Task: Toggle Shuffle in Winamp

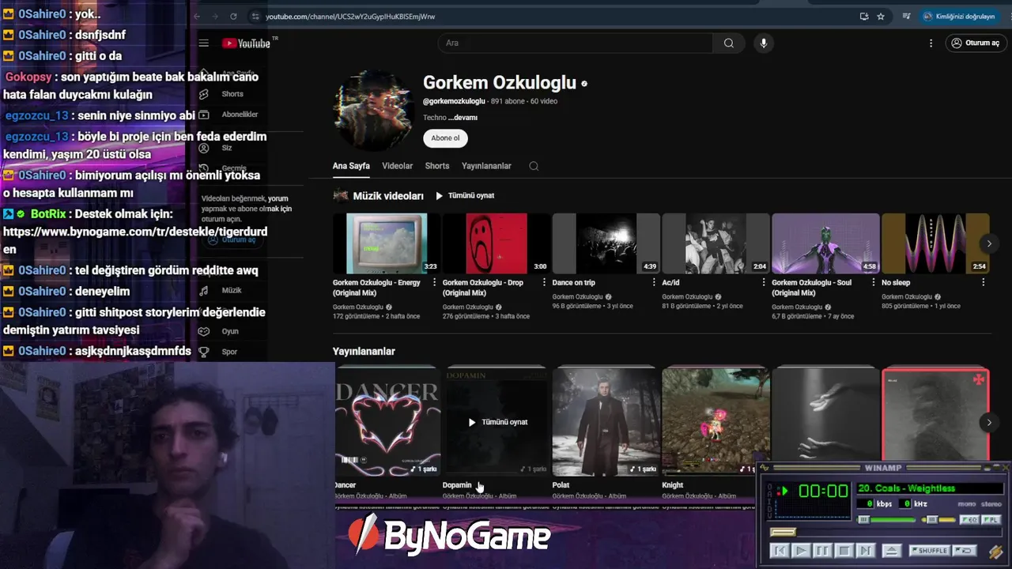Action: 930,551
